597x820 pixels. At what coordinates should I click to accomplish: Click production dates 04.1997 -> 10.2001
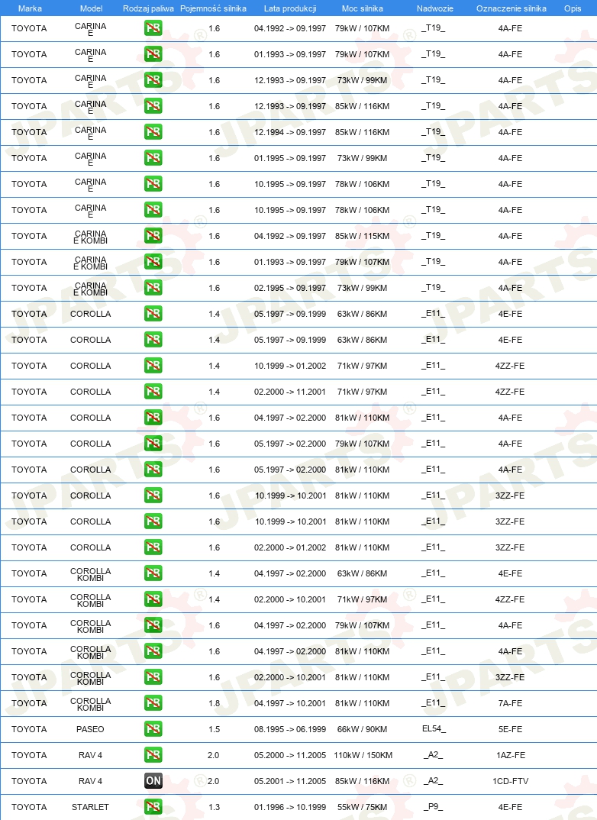point(290,703)
